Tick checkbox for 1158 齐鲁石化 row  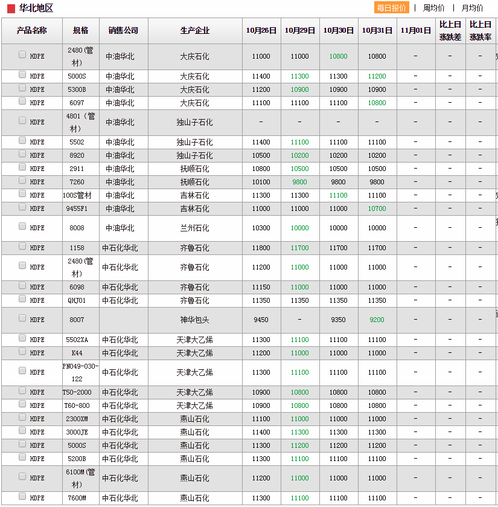(22, 246)
